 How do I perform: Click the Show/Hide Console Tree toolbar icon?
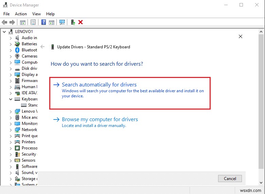(23, 22)
